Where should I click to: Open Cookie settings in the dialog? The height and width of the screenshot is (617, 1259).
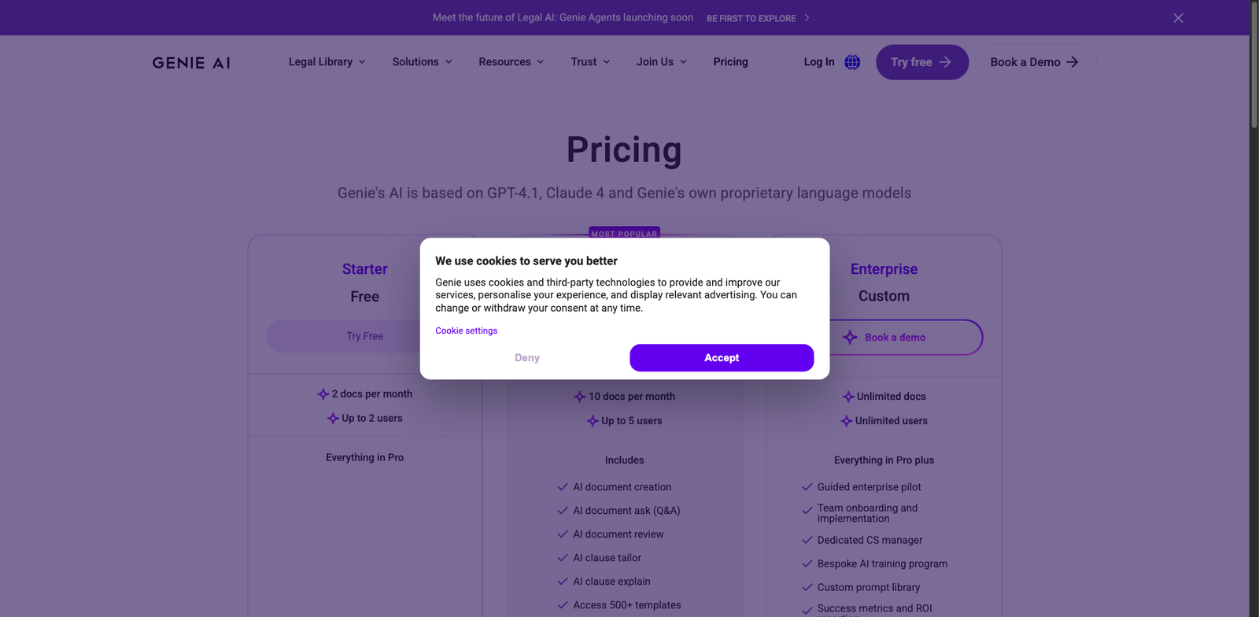(x=466, y=331)
